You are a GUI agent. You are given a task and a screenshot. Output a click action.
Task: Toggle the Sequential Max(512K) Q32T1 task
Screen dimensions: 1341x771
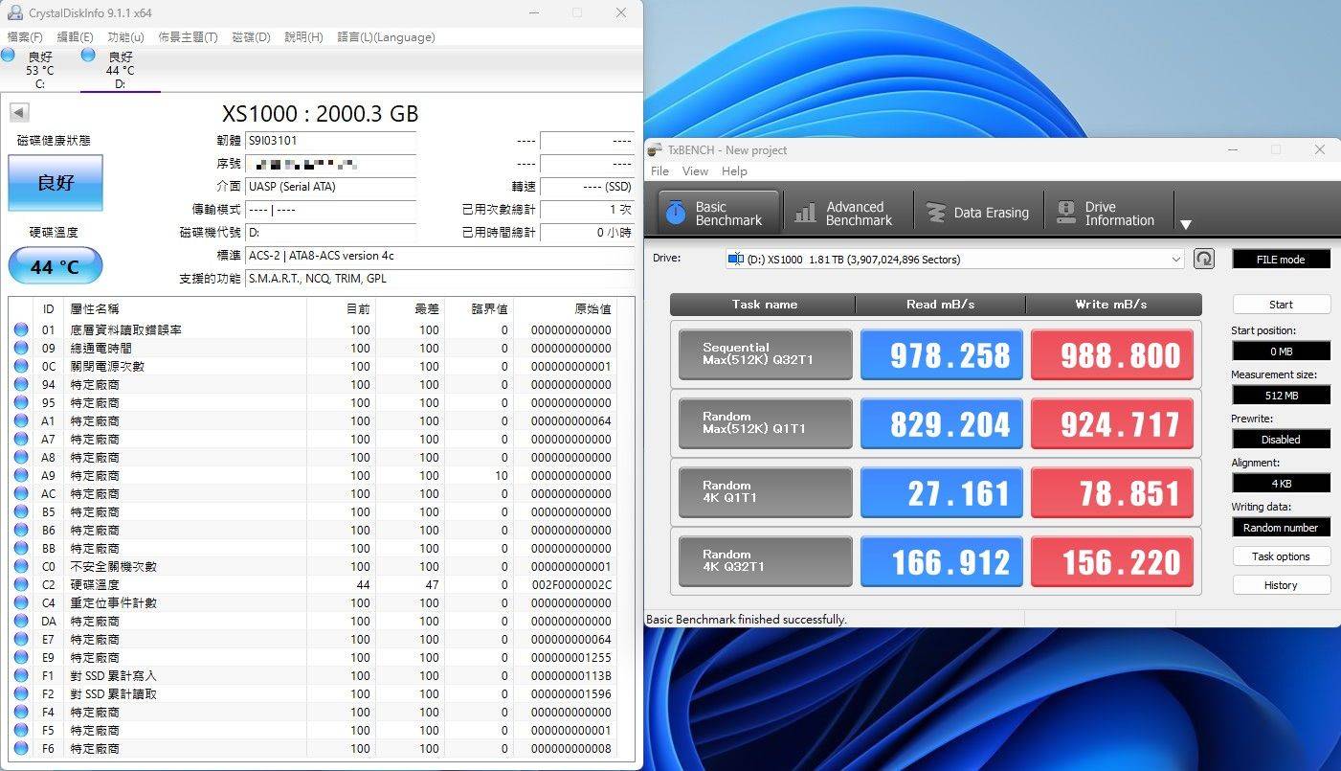pyautogui.click(x=765, y=354)
